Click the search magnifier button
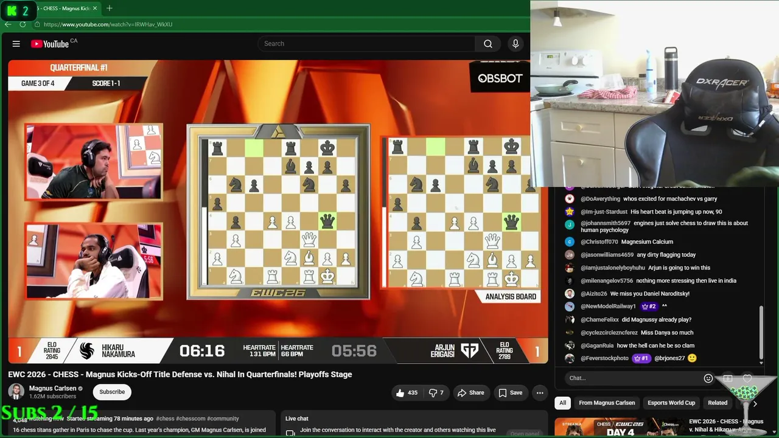 488,44
